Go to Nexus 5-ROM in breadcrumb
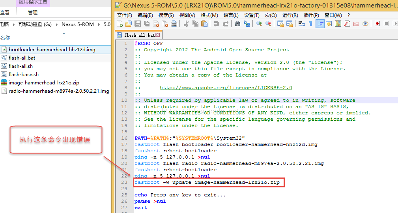This screenshot has width=398, height=213. pos(78,24)
